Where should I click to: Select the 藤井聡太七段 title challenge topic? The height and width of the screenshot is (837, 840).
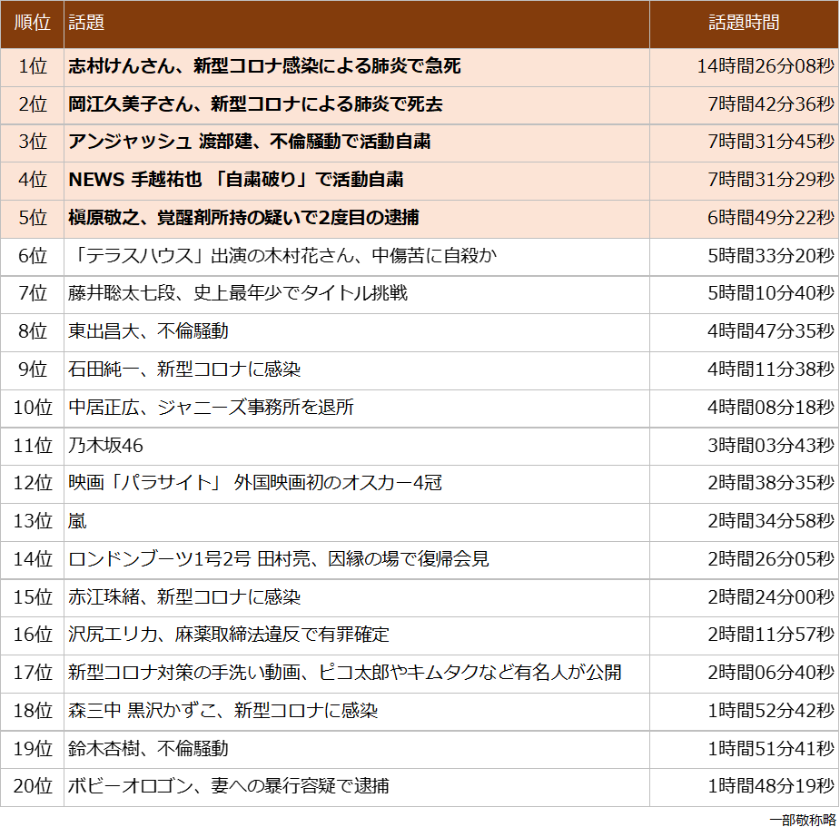(x=238, y=293)
